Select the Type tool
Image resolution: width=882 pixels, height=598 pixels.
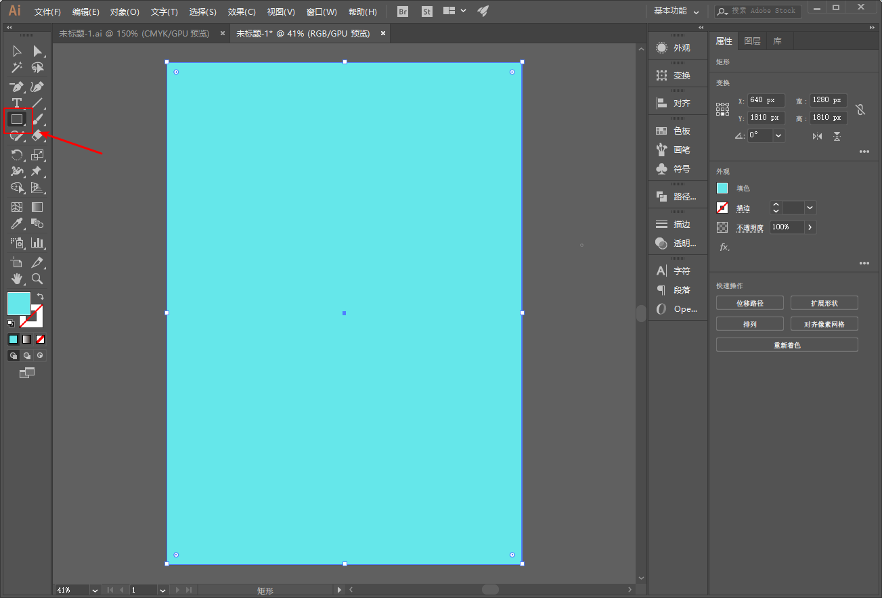[17, 103]
